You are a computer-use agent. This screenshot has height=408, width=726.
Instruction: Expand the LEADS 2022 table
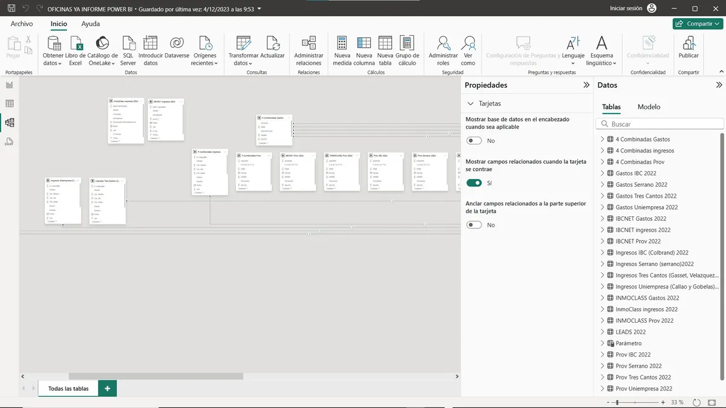click(602, 332)
